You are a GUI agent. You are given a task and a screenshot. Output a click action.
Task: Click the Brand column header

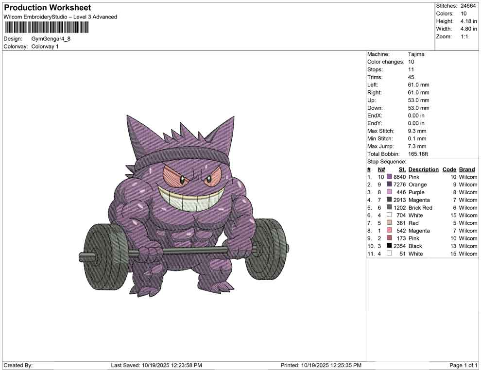pos(467,169)
